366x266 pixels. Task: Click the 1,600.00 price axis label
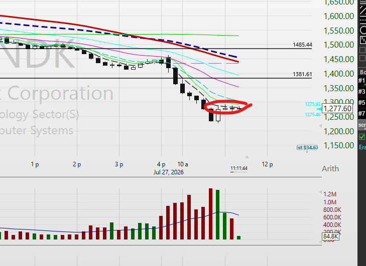click(x=339, y=16)
